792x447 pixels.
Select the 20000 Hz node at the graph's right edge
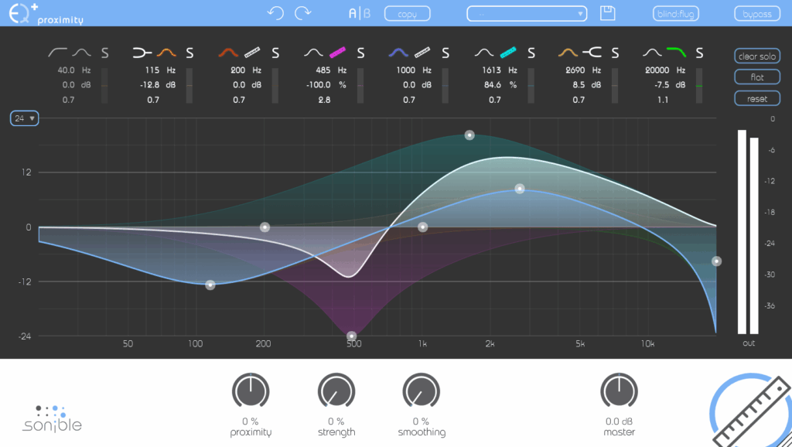click(716, 261)
